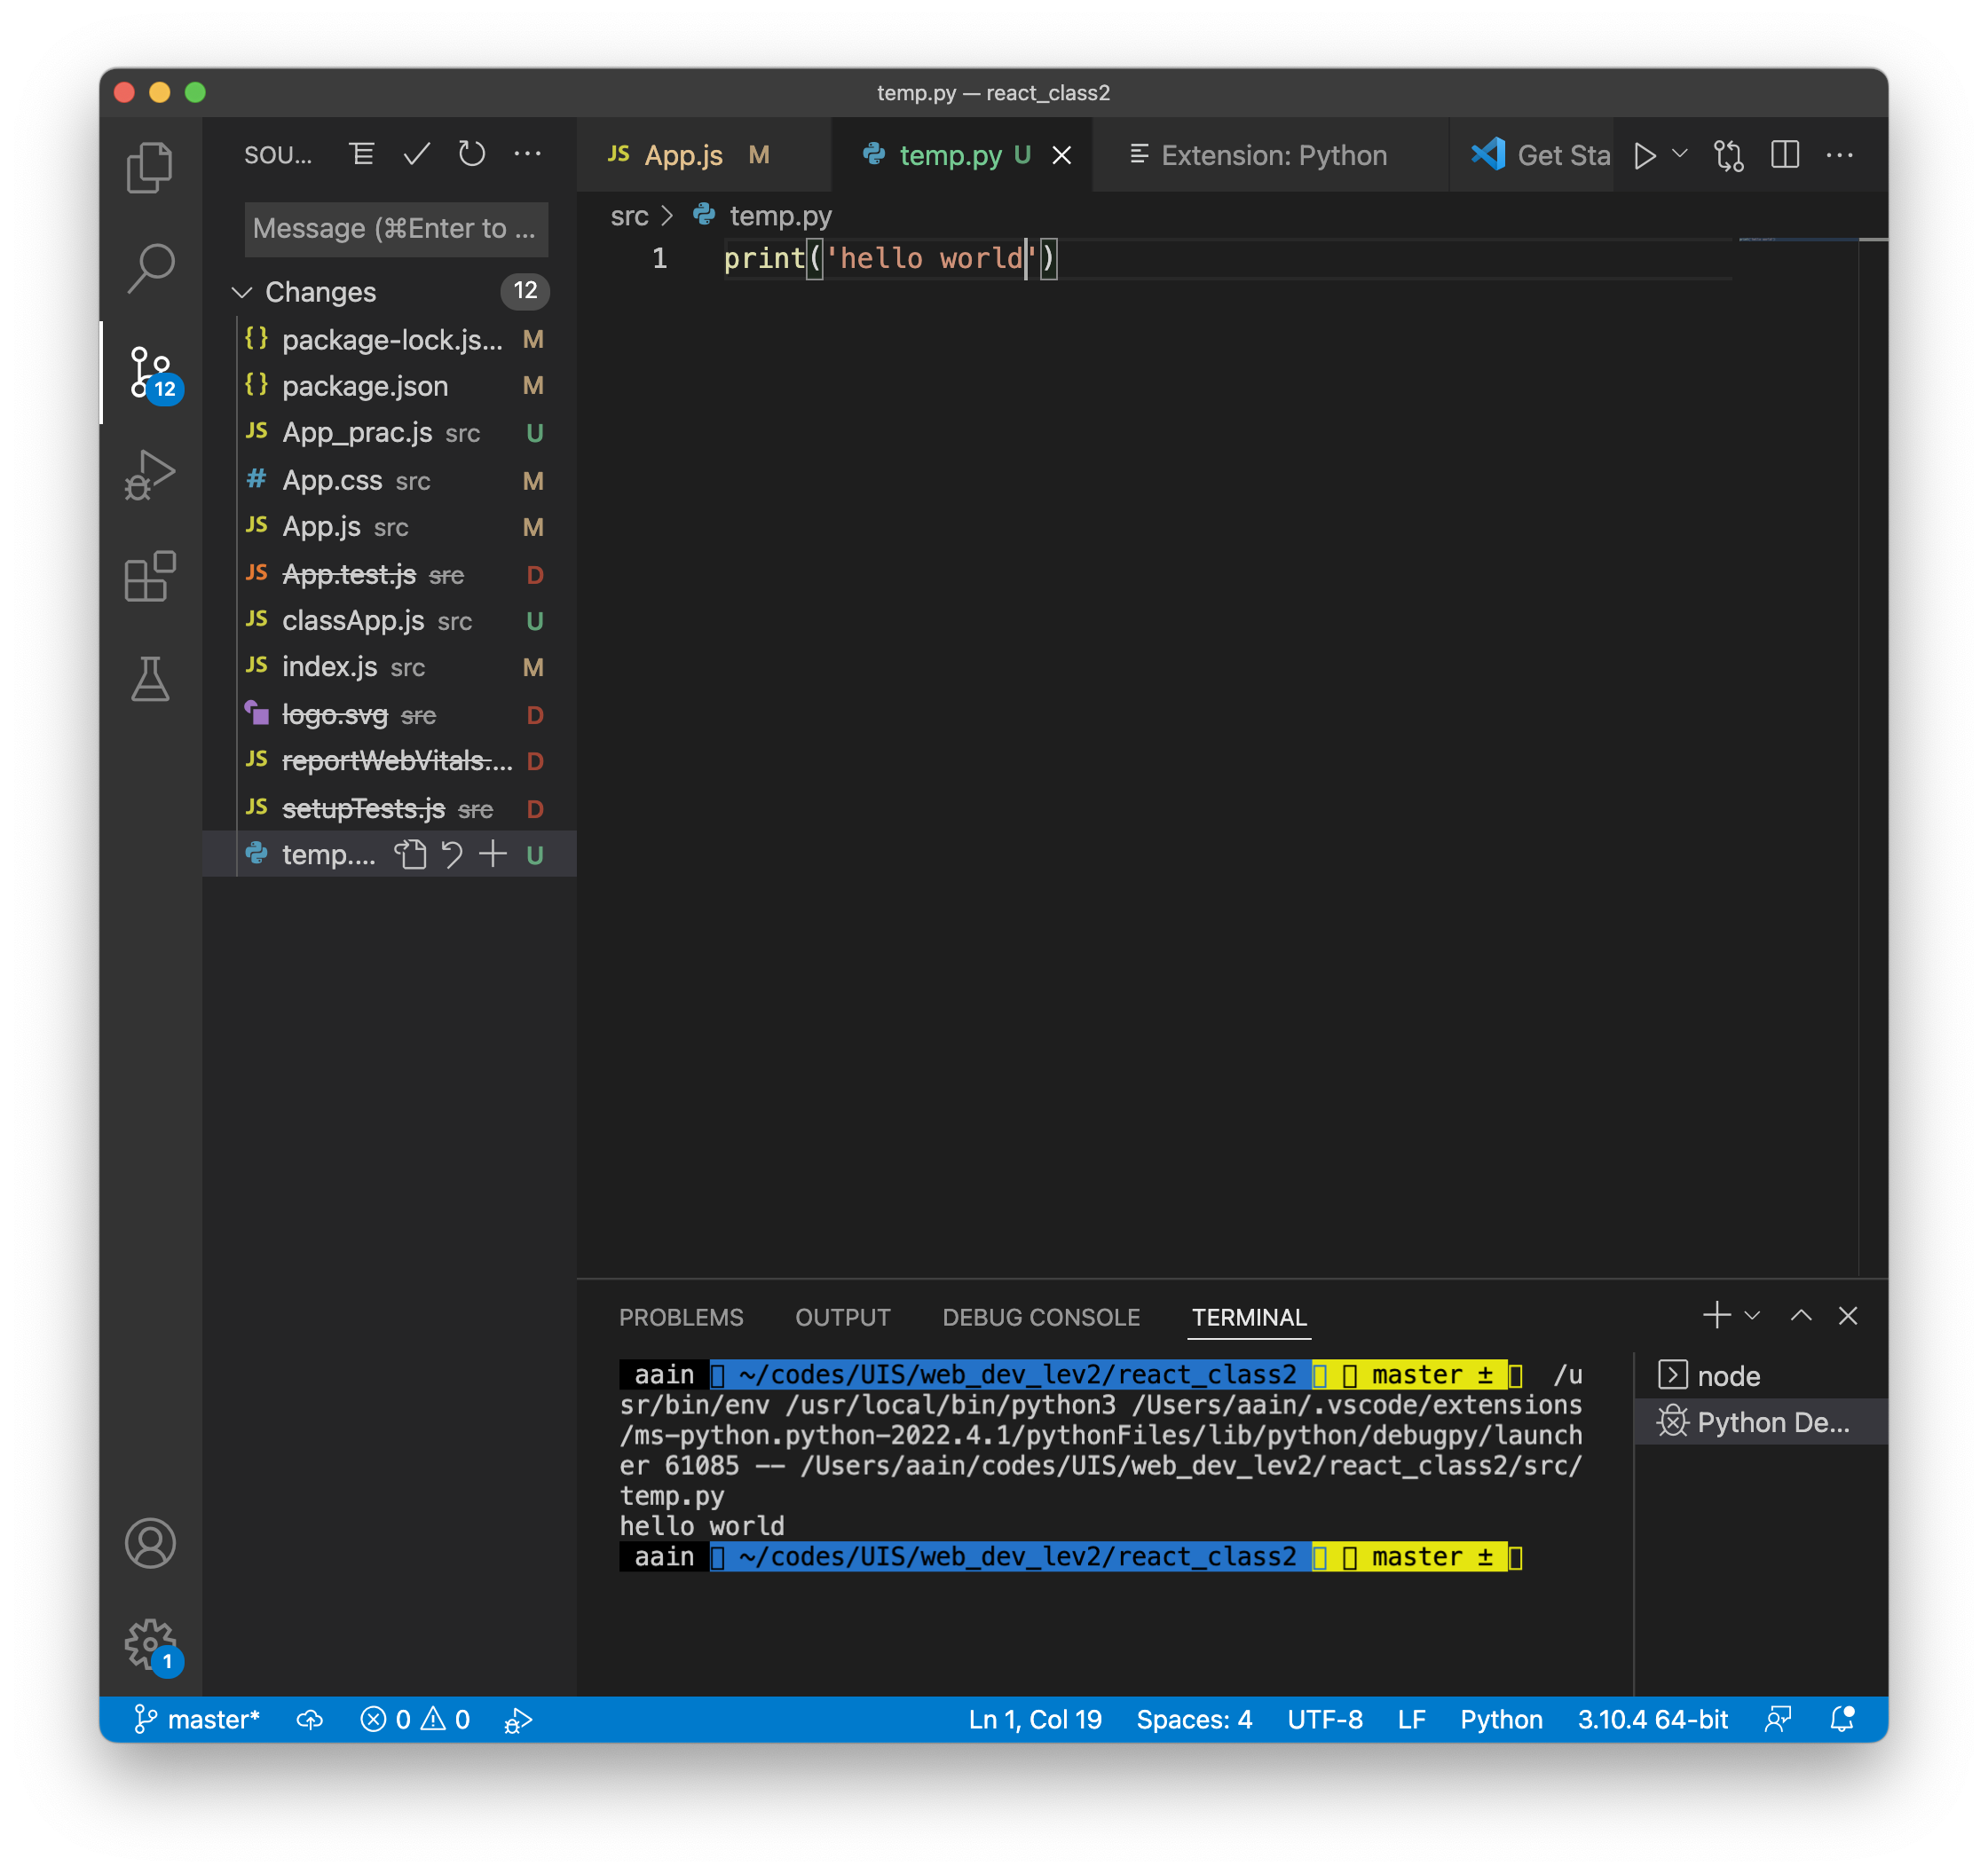This screenshot has height=1874, width=1988.
Task: Maximize the terminal panel size
Action: point(1800,1316)
